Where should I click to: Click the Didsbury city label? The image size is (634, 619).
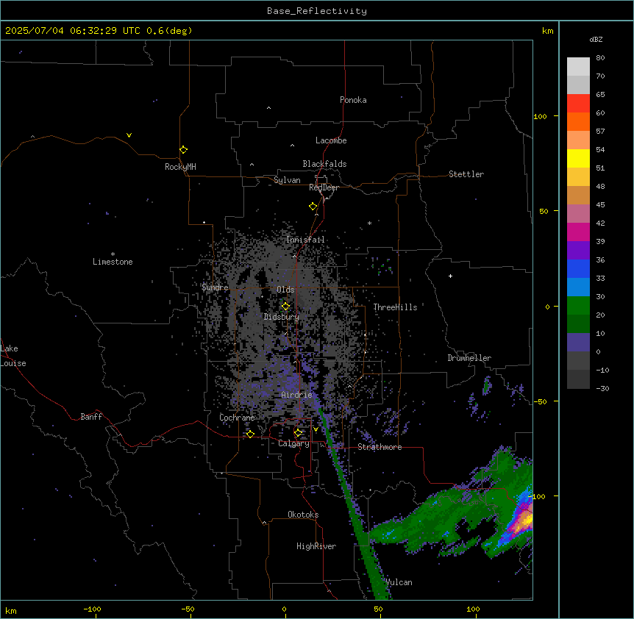click(282, 317)
